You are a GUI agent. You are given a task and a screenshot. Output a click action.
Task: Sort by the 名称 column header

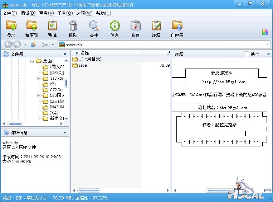[84, 53]
